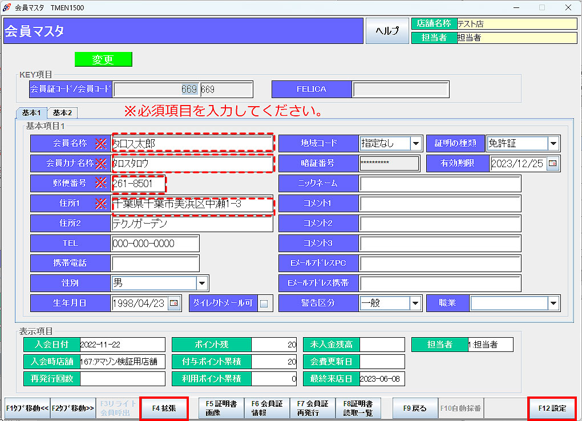Click the ヘルプ button
This screenshot has width=582, height=421.
[387, 31]
